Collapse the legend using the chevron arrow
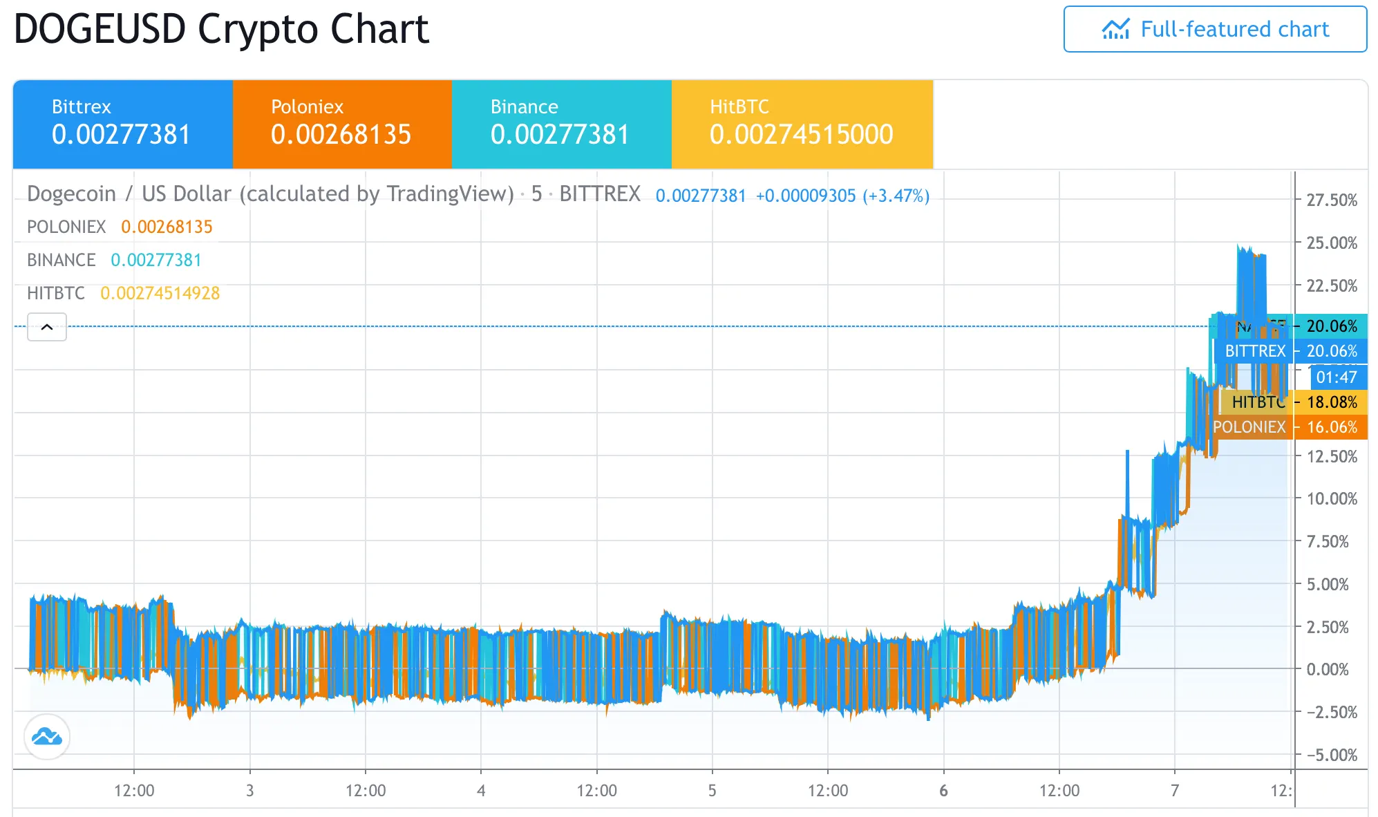1378x817 pixels. (x=46, y=327)
